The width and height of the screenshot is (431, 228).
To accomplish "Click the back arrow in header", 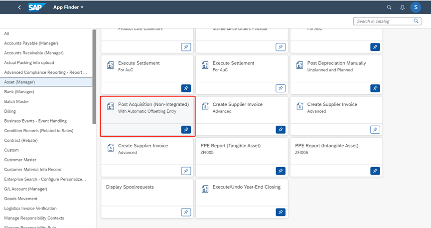I will pyautogui.click(x=19, y=7).
